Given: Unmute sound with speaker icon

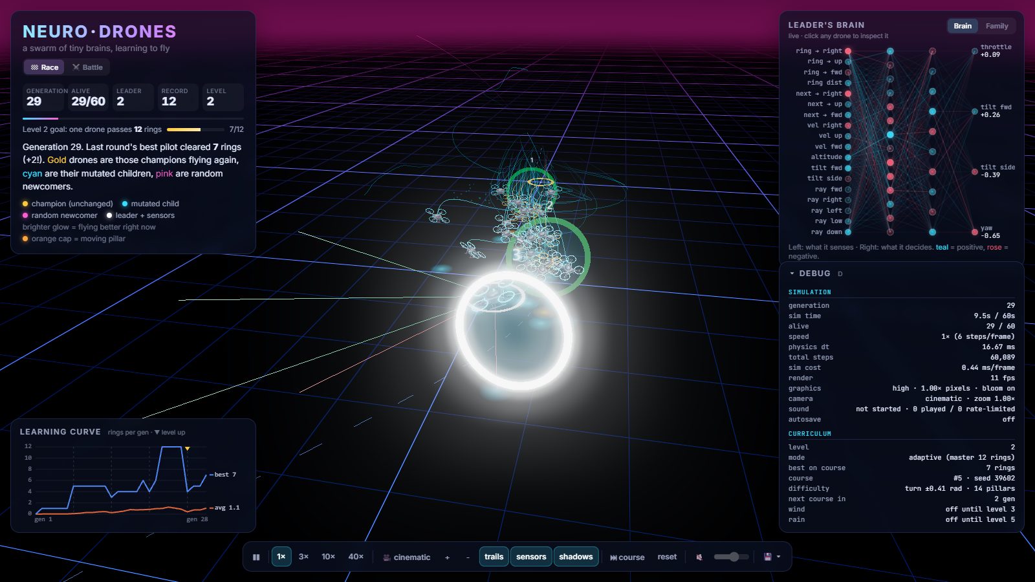Looking at the screenshot, I should coord(699,557).
